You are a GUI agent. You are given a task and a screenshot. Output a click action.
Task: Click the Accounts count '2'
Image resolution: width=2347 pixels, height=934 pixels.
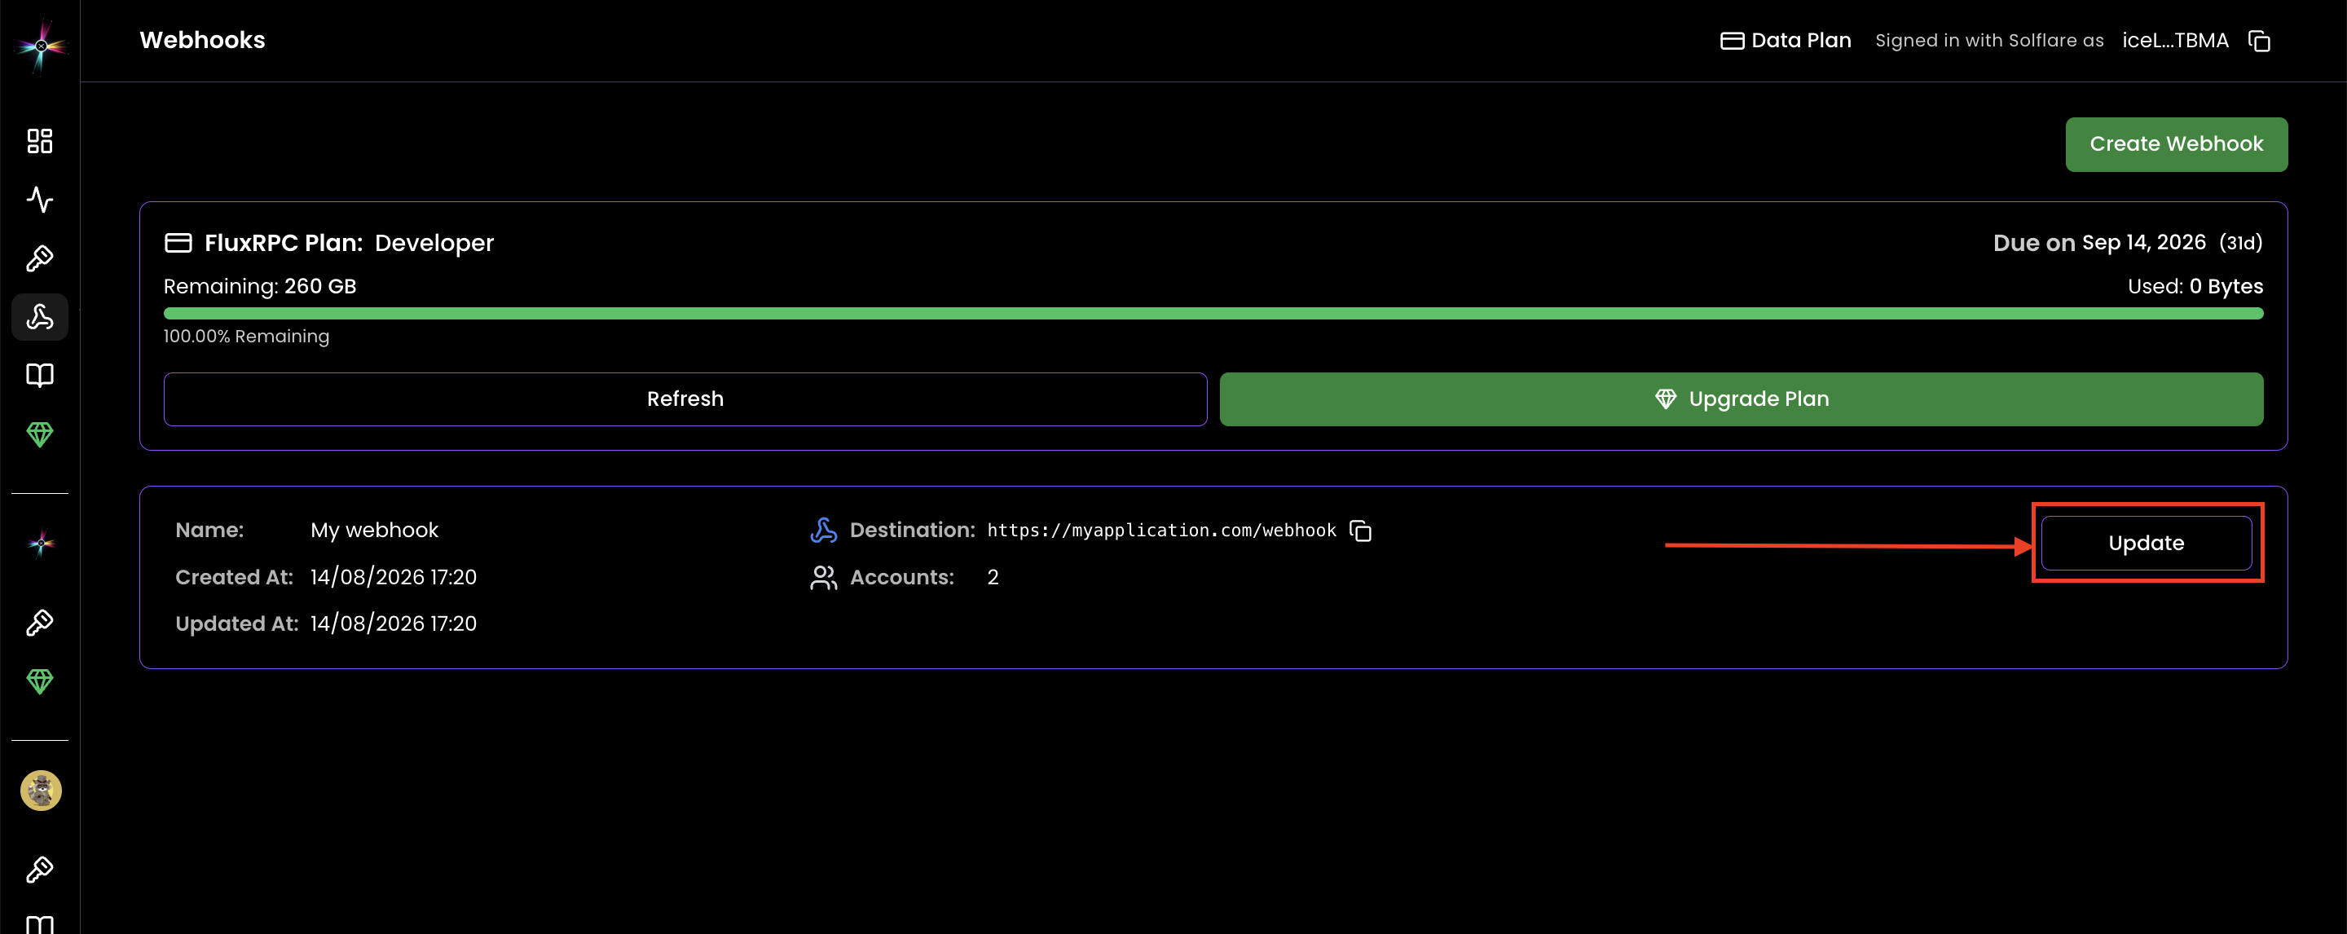point(993,577)
